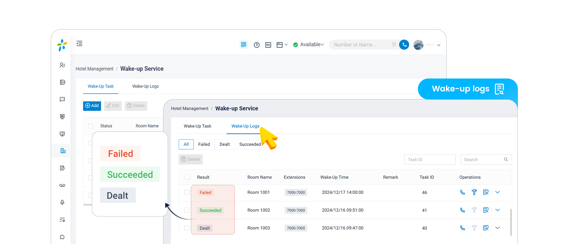Click the logs table vertical scrollbar
This screenshot has height=244, width=564.
pyautogui.click(x=511, y=222)
